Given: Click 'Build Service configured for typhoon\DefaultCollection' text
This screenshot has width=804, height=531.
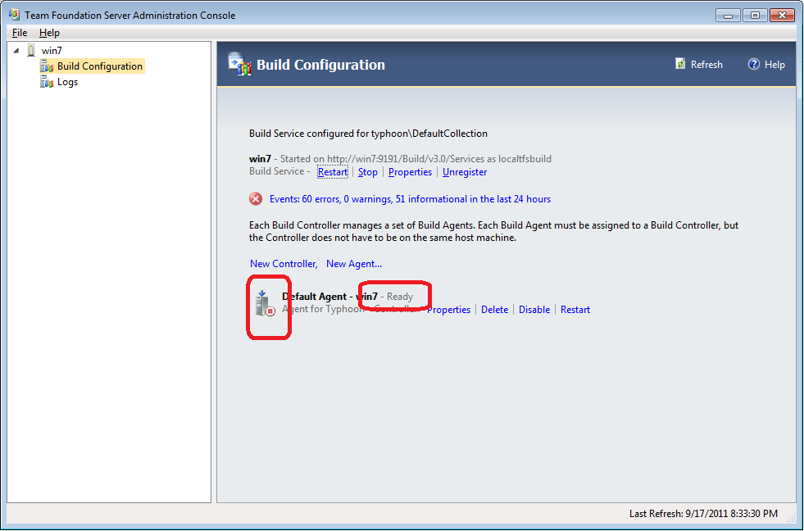Looking at the screenshot, I should point(368,134).
